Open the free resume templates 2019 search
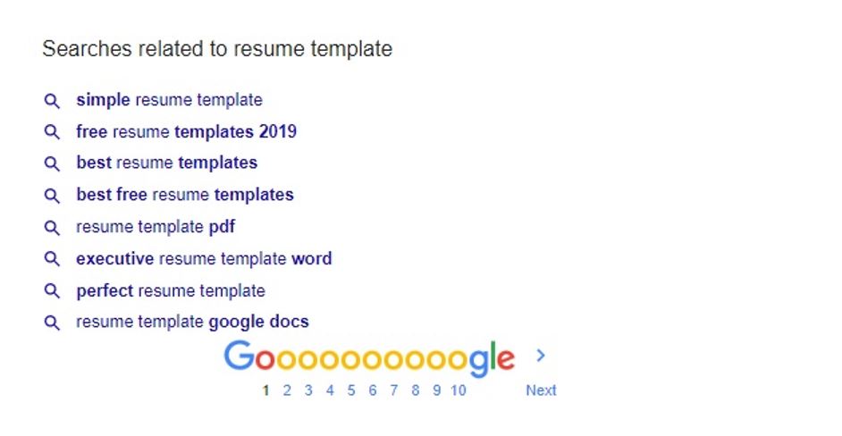Viewport: 842px width, 436px height. coord(186,132)
